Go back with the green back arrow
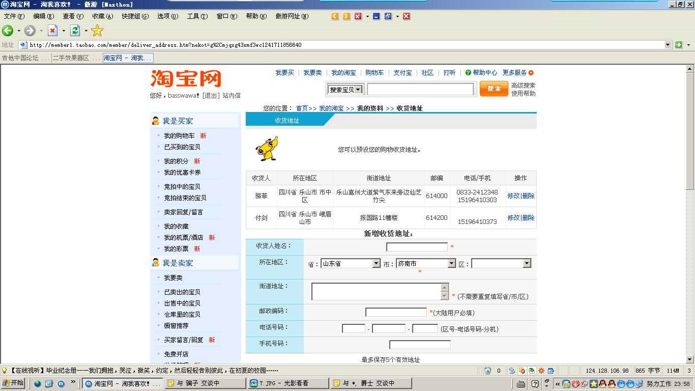Viewport: 695px width, 391px height. (x=8, y=31)
